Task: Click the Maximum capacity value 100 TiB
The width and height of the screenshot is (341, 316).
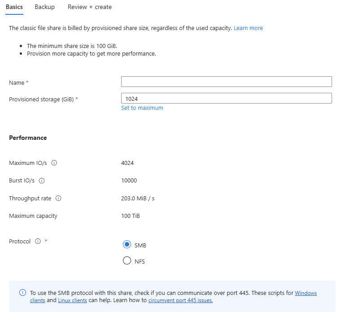Action: coord(131,216)
